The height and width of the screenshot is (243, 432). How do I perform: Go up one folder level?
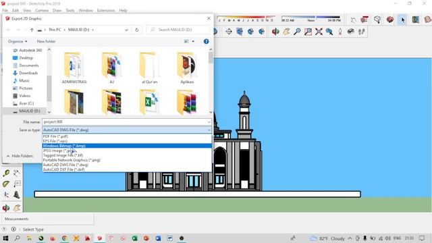[32, 30]
